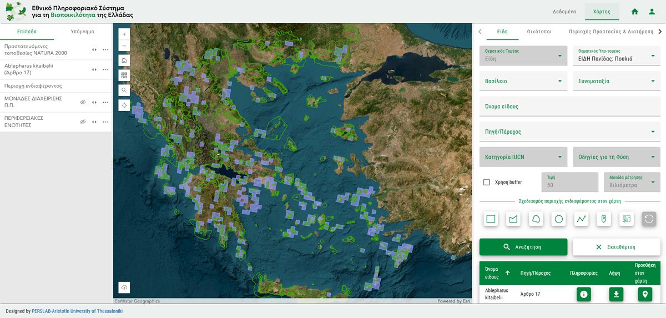Show the ΜΟΝΑΔΕΣ ΔΙΑΧΕΙΡΙΣΗΣ Π.Π. layer
The width and height of the screenshot is (666, 318).
click(x=83, y=102)
